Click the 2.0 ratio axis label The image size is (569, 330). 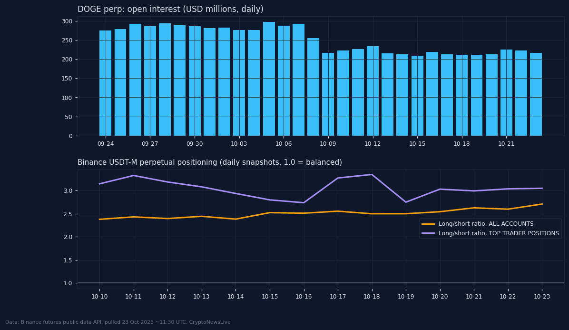(x=68, y=237)
